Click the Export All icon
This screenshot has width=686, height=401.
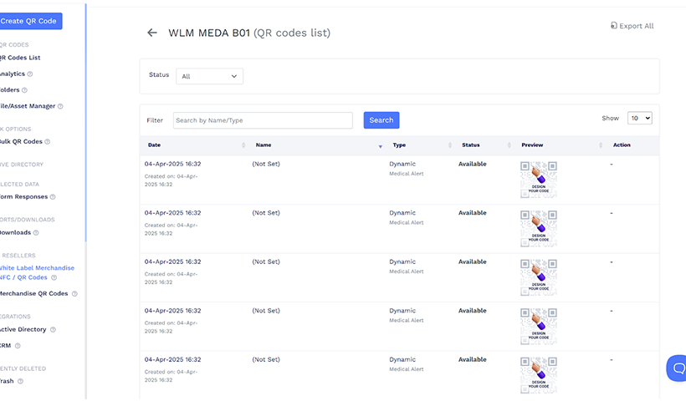[x=614, y=26]
